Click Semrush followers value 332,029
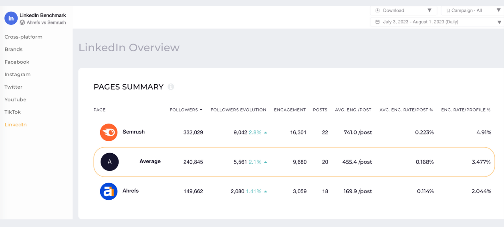Viewport: 504px width, 227px height. point(193,132)
